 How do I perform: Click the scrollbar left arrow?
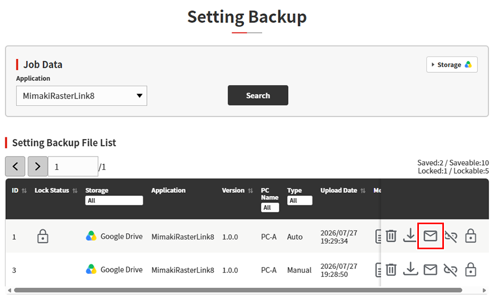tap(9, 290)
